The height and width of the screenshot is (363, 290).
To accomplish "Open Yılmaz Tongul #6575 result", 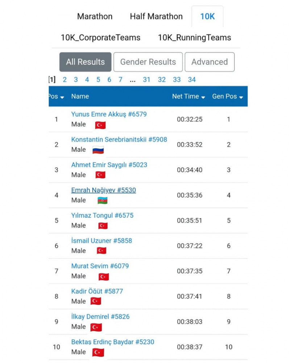I will 102,215.
